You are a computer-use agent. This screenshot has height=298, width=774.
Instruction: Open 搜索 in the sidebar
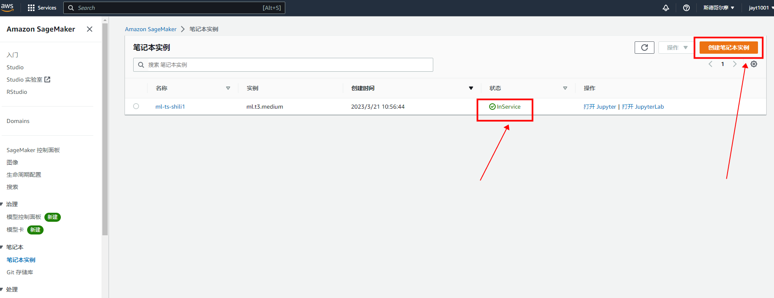click(12, 187)
